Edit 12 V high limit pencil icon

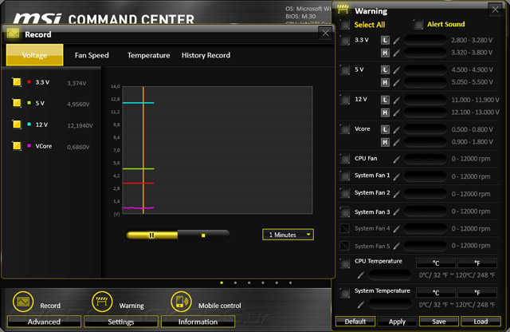pyautogui.click(x=397, y=113)
